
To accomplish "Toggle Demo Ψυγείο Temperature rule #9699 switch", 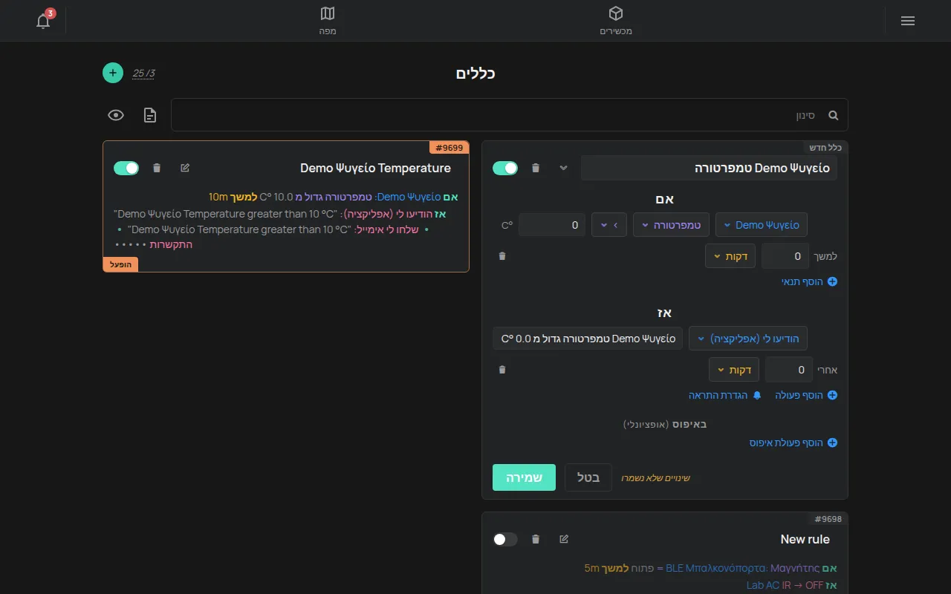I will click(126, 168).
